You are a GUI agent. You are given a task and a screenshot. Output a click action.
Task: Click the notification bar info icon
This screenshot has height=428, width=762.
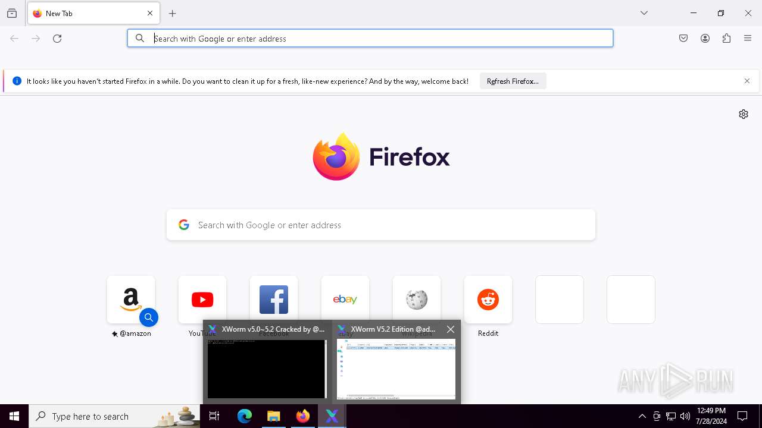(x=17, y=81)
